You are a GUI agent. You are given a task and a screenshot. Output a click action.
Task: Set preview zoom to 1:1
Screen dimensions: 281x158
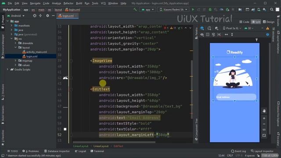(264, 130)
